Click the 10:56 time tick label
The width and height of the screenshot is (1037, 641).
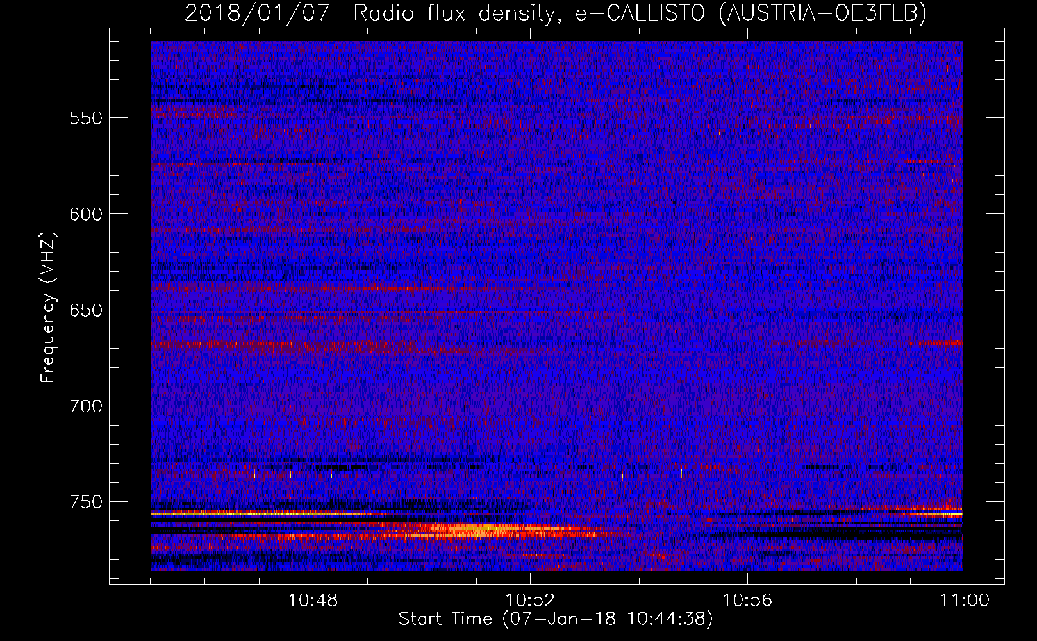[x=747, y=601]
